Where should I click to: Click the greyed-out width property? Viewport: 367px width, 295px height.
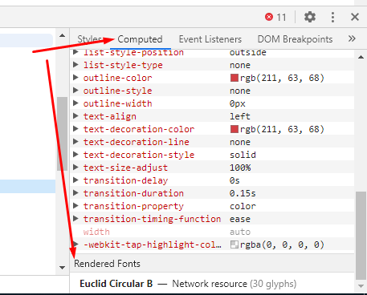(96, 232)
